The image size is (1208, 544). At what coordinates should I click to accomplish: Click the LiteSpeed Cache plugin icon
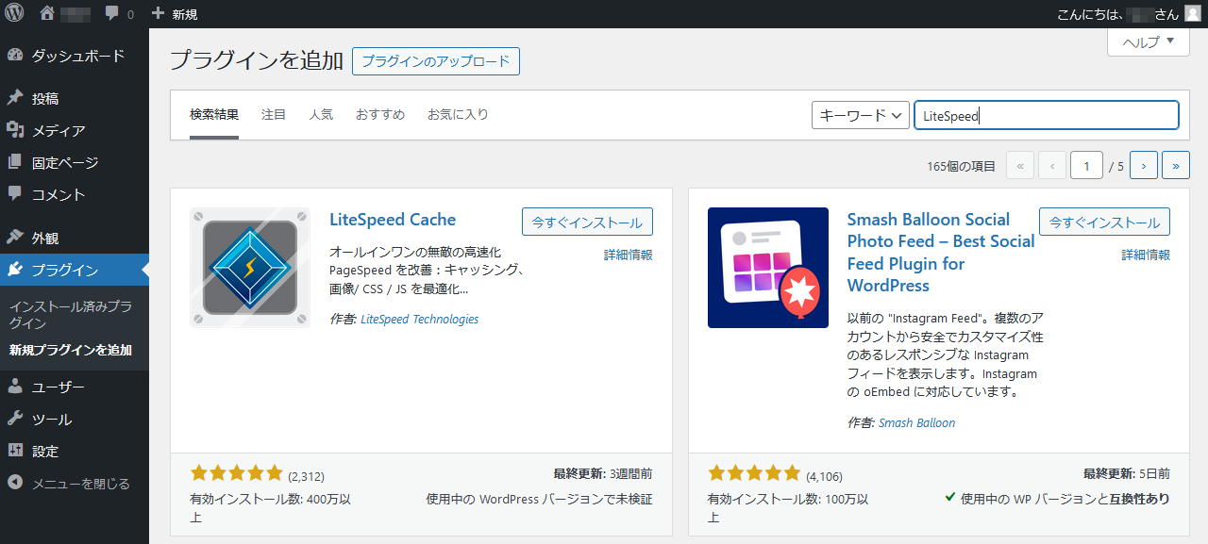coord(250,268)
